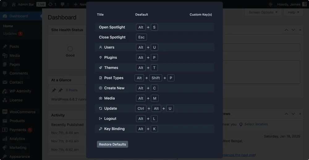Open the Select location link
Viewport: 309px width, 160px height.
pyautogui.click(x=256, y=124)
